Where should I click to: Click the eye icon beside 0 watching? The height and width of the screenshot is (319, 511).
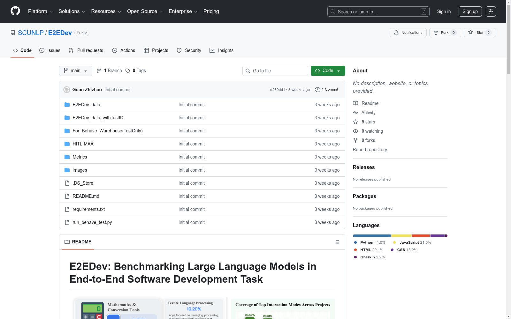[355, 131]
